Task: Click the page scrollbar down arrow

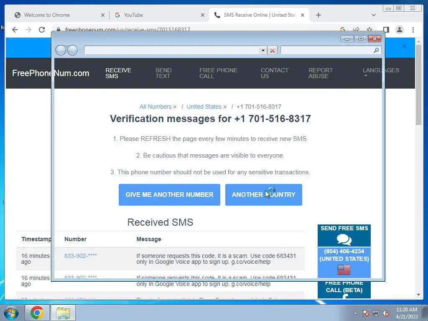Action: (x=418, y=295)
